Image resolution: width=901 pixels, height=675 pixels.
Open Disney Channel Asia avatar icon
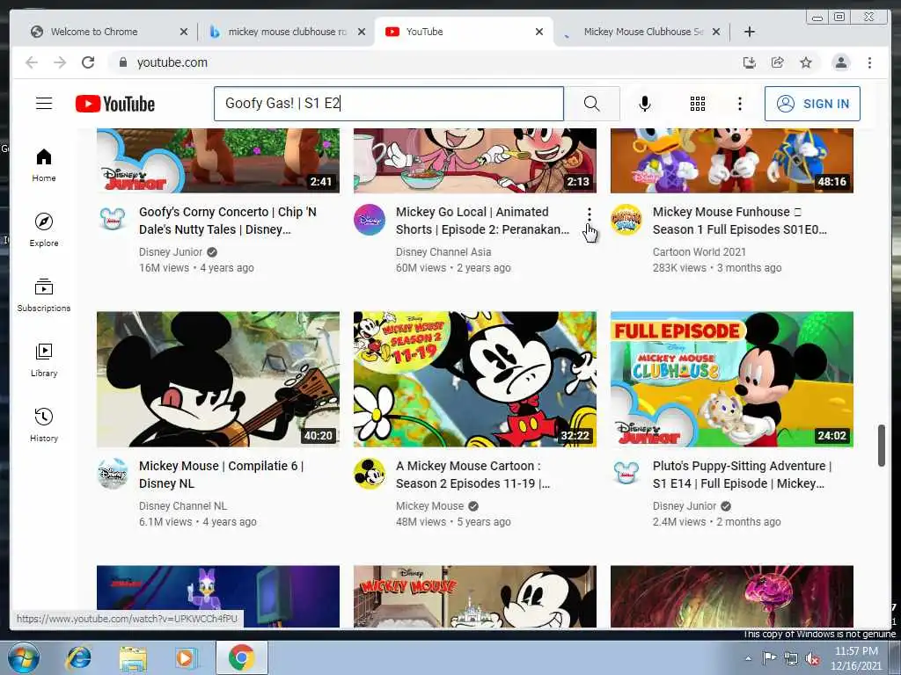[x=370, y=219]
